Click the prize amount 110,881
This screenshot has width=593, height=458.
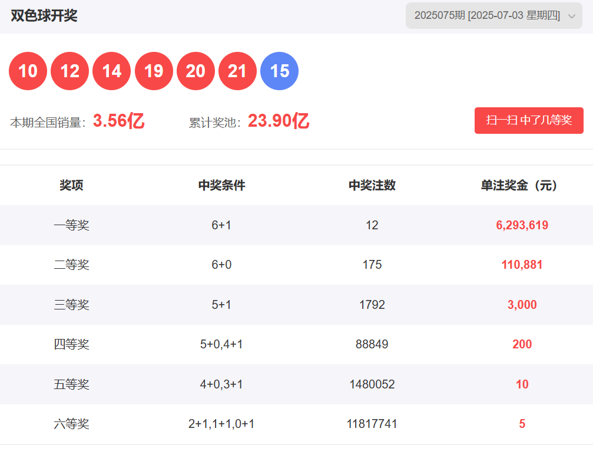point(522,265)
